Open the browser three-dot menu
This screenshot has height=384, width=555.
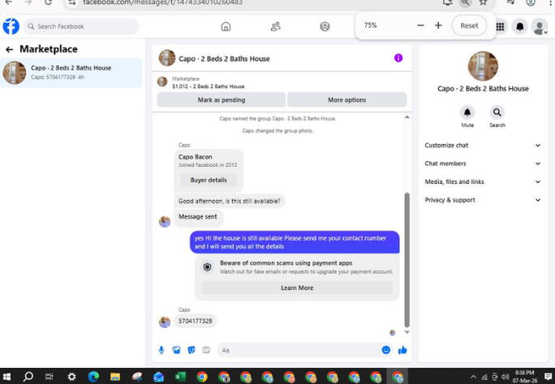pyautogui.click(x=550, y=2)
